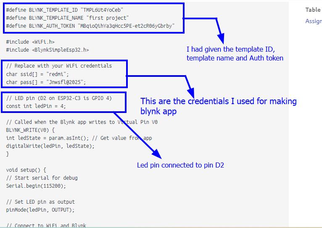Click the digitalWrite(ledPin, ledState) line
Screen dimensions: 322x228
point(50,146)
